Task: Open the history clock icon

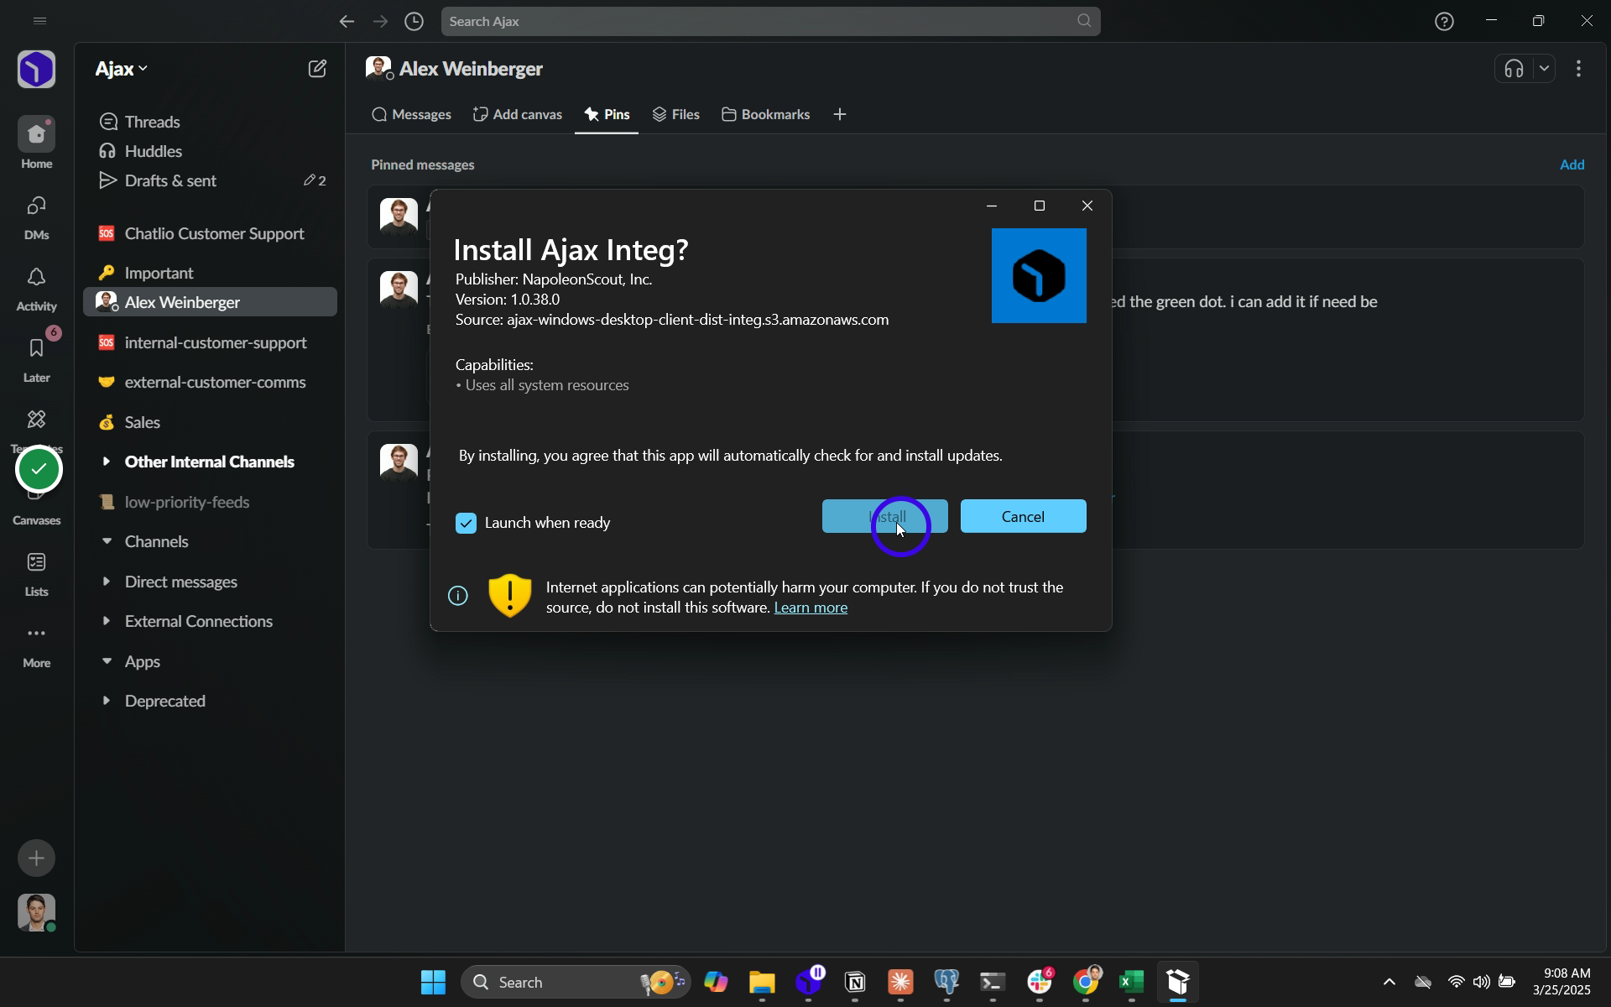Action: click(414, 21)
